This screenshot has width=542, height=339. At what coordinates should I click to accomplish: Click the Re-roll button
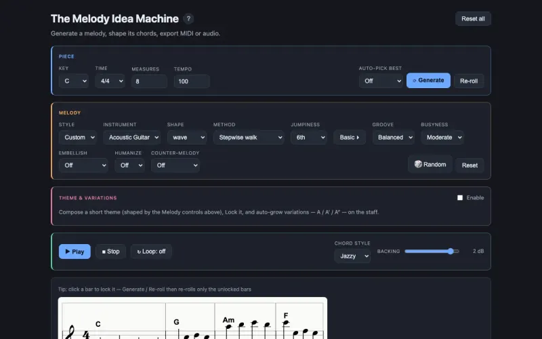[469, 81]
